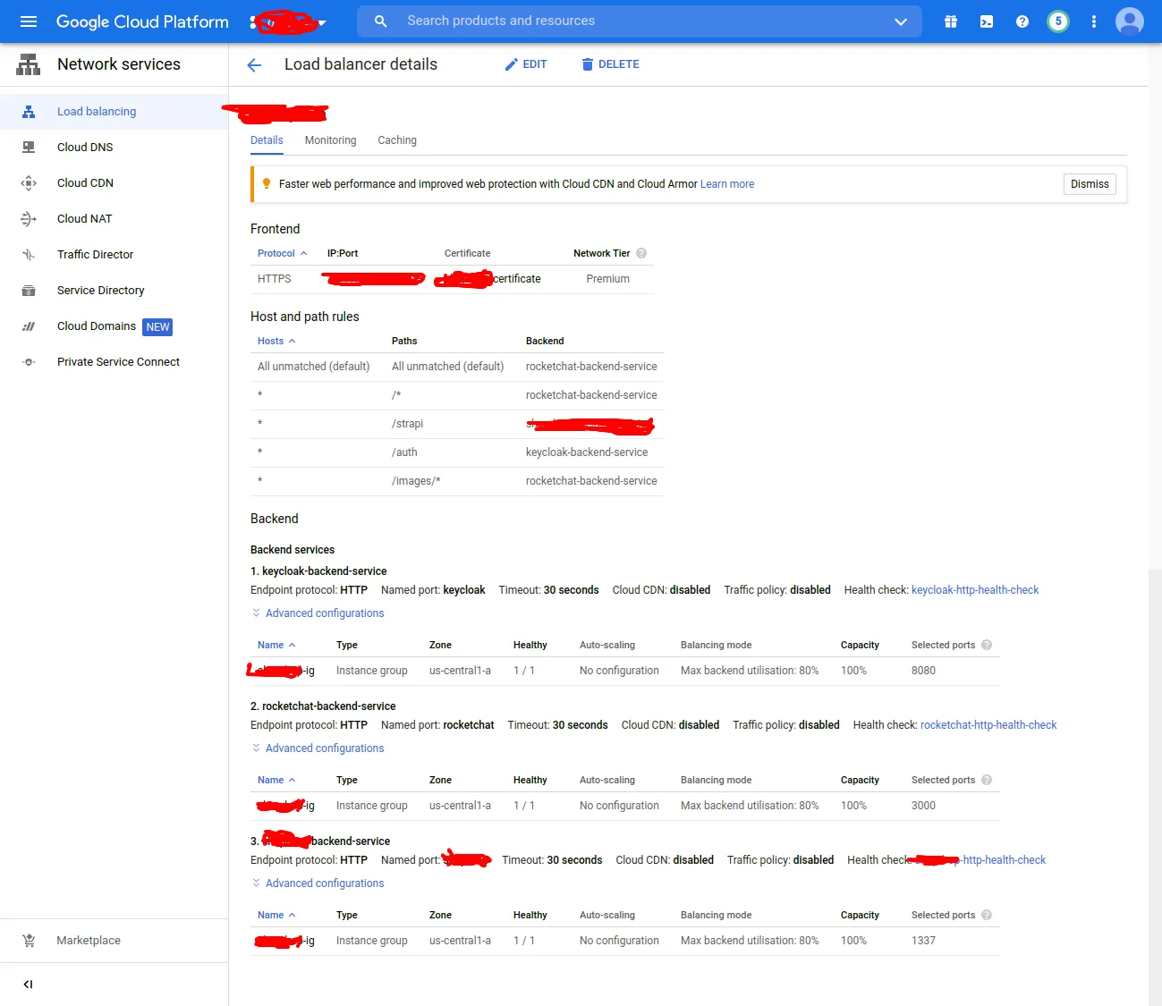Click the Search products and resources field

coord(640,21)
